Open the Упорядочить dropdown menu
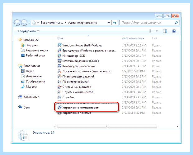193x155 pixels. (28, 31)
